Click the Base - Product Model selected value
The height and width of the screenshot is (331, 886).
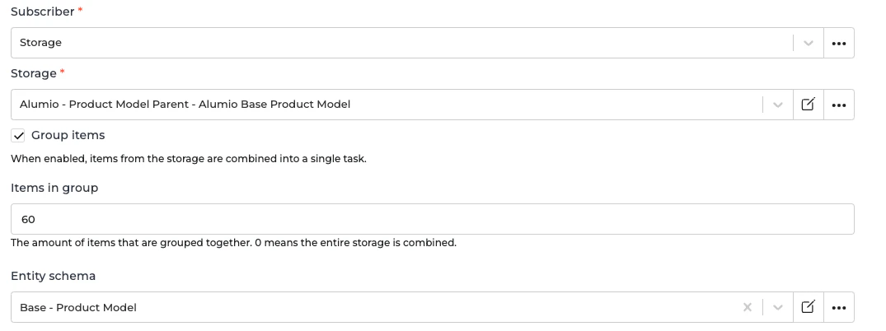tap(78, 307)
